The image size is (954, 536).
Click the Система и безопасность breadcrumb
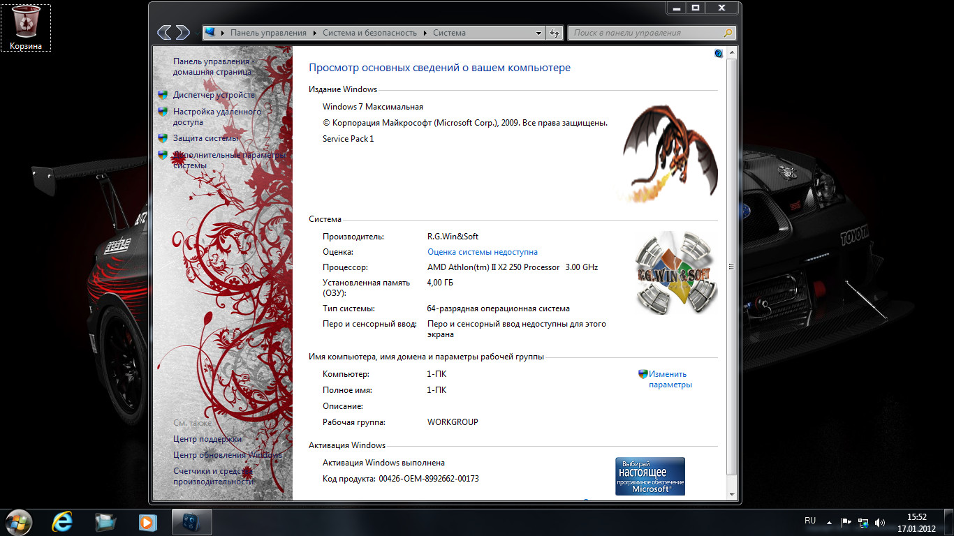point(369,33)
